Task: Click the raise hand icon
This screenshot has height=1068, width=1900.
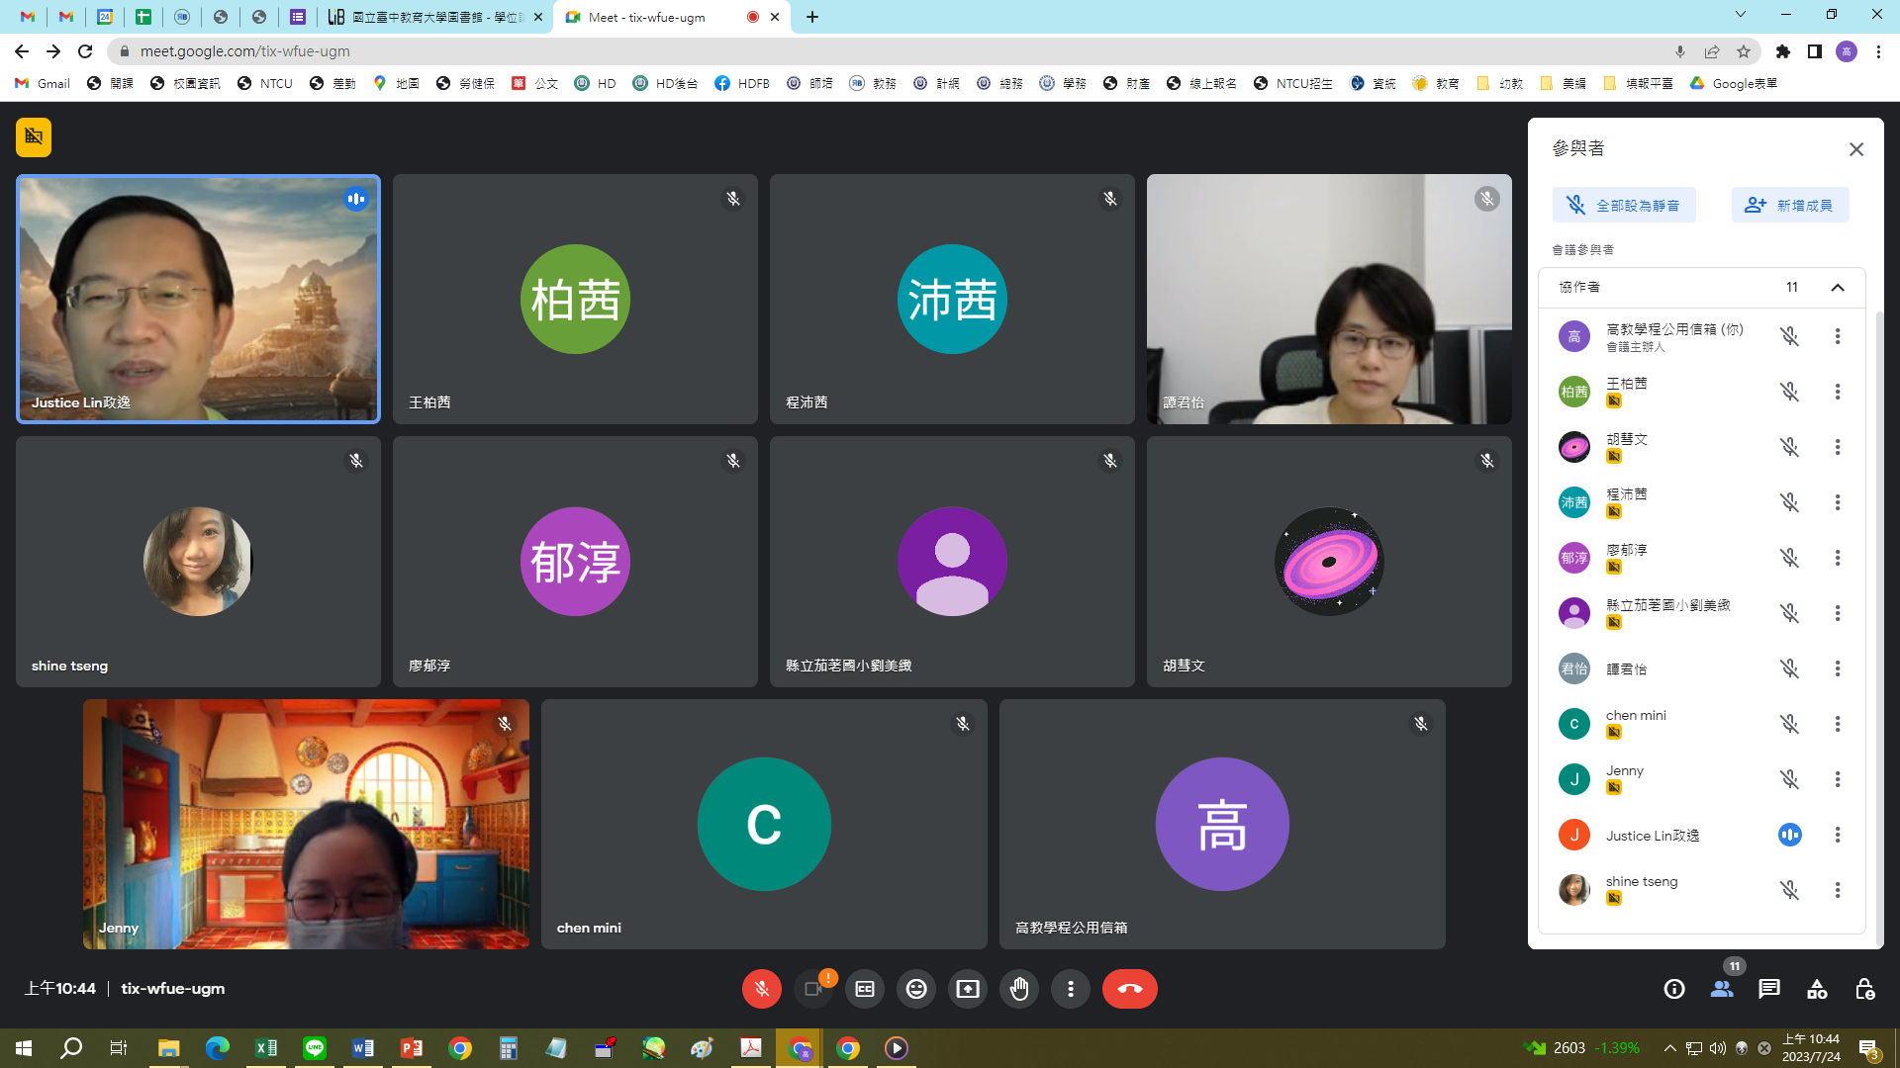Action: [x=1018, y=989]
